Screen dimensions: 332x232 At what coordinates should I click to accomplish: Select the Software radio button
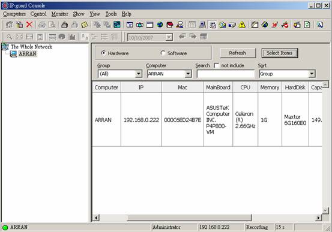point(163,53)
